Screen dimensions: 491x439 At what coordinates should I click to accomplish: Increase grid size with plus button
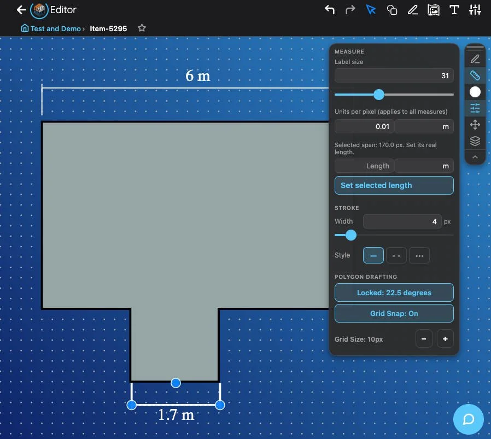[445, 339]
